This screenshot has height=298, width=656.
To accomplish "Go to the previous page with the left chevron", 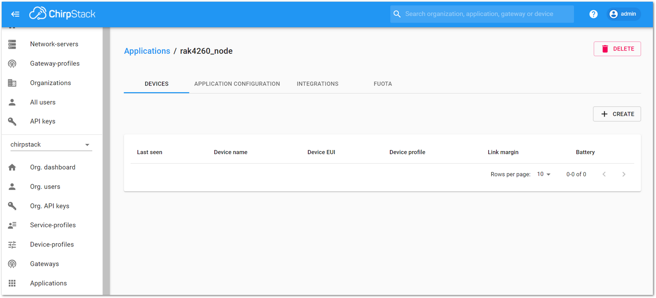I will (x=604, y=174).
